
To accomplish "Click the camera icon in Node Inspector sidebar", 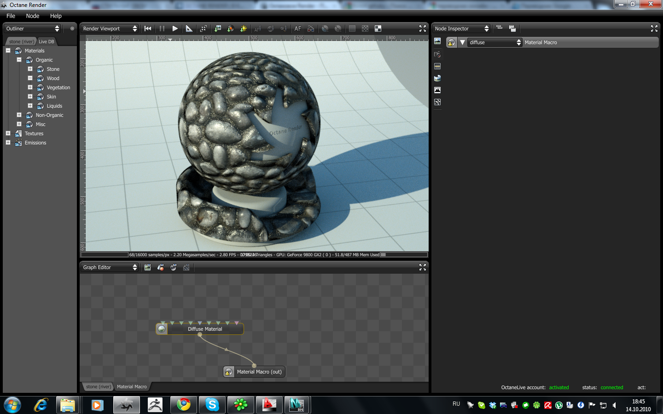I will coord(437,54).
